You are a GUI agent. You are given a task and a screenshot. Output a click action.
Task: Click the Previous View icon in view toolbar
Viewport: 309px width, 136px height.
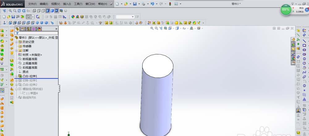coord(4,10)
